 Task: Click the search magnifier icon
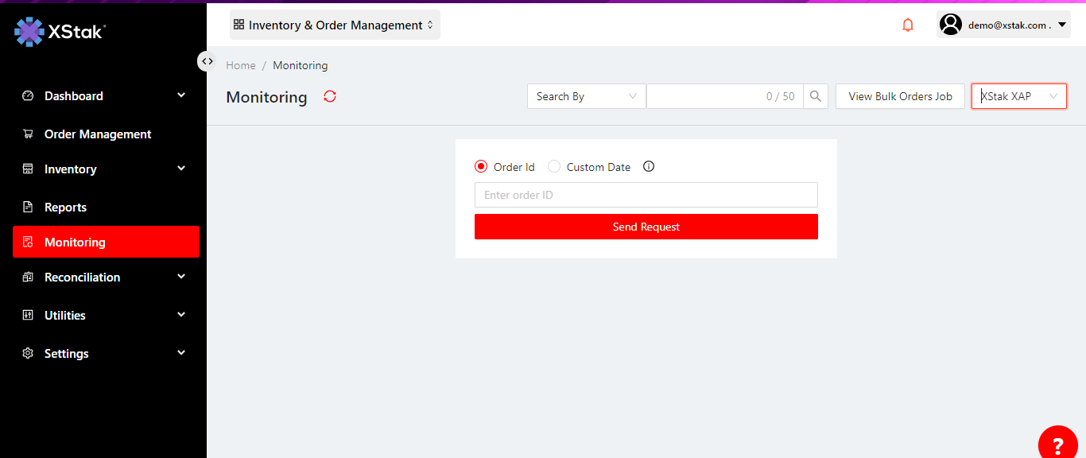[x=816, y=96]
